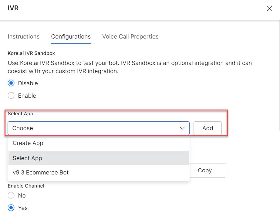Click the IVR dialog title

(13, 8)
